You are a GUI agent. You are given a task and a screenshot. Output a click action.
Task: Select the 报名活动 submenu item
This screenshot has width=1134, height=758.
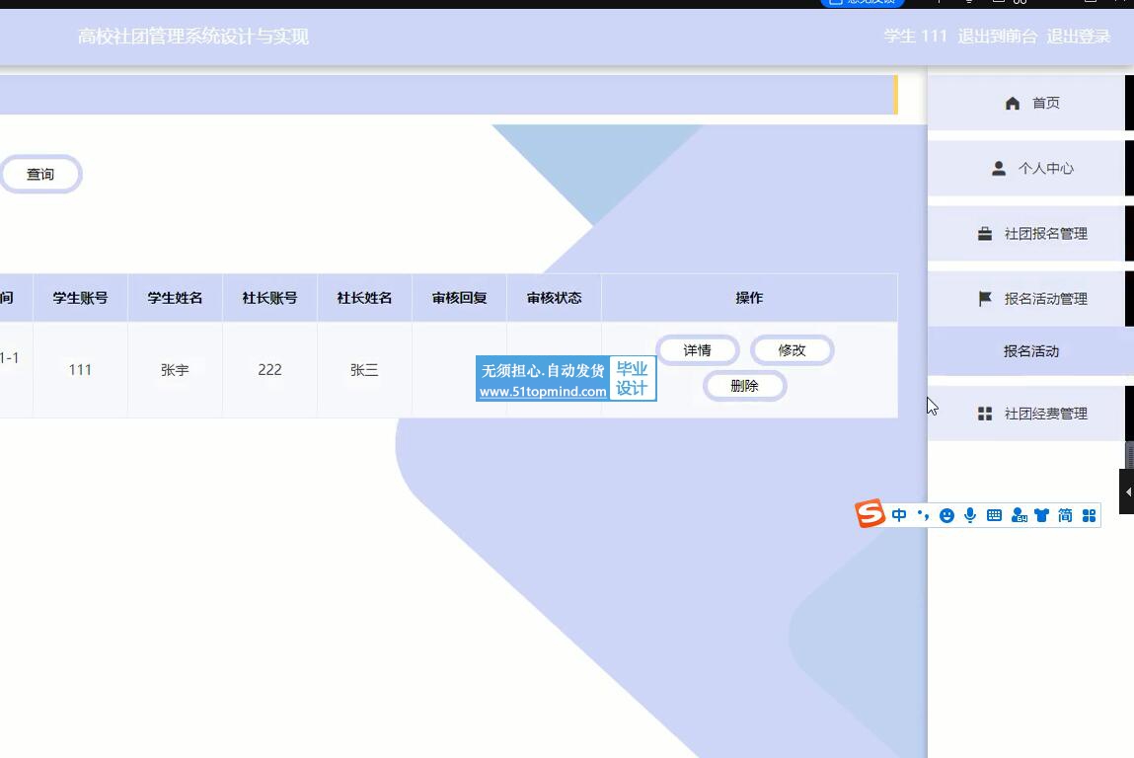pos(1030,351)
